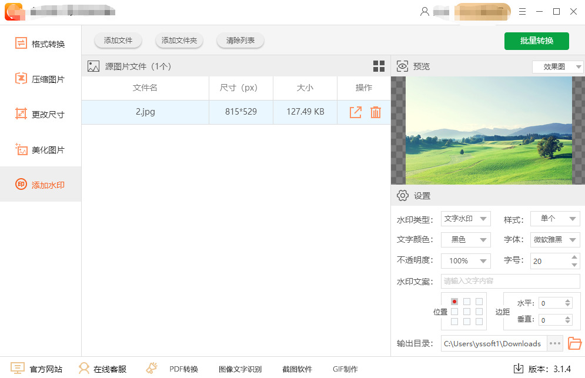Select bottom-center watermark position

467,322
